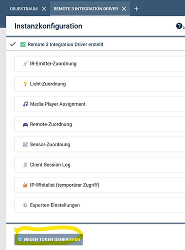Click the session log document icon

25,165
